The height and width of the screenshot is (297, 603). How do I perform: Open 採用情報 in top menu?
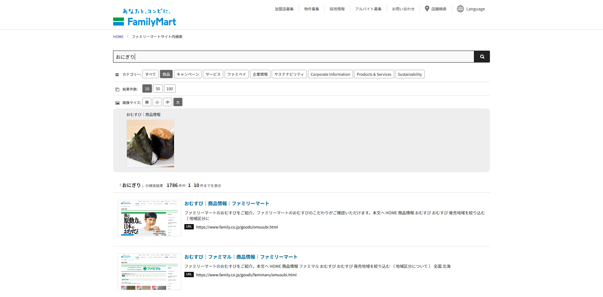coord(337,9)
